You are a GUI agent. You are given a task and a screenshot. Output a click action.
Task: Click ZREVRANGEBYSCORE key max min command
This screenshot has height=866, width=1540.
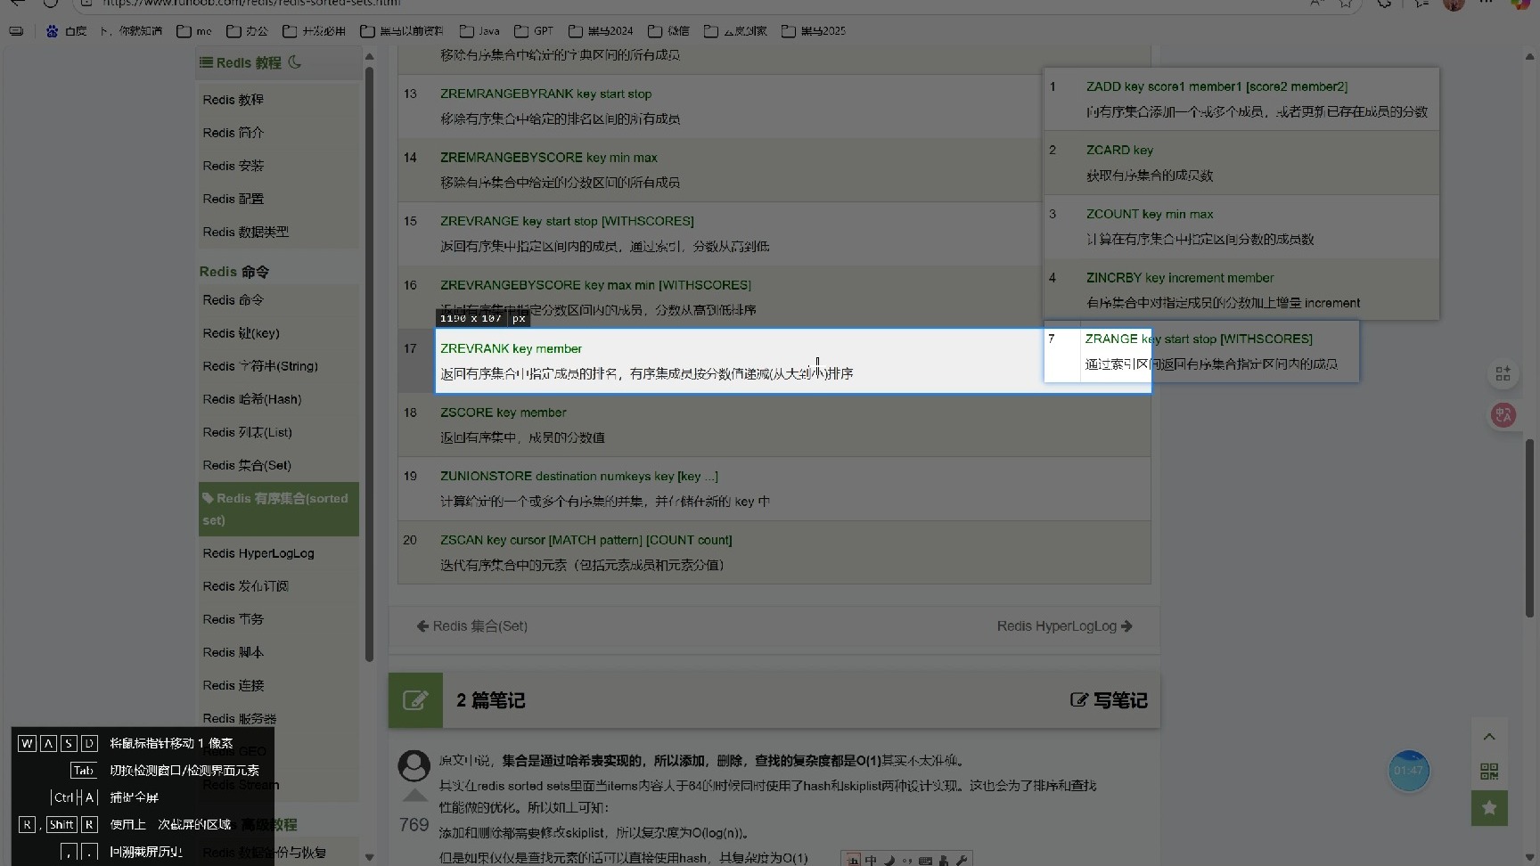pos(595,285)
